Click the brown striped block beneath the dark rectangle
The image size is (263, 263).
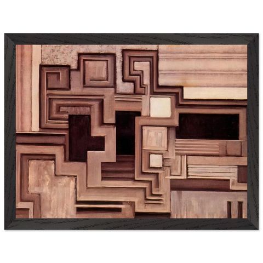197,147
